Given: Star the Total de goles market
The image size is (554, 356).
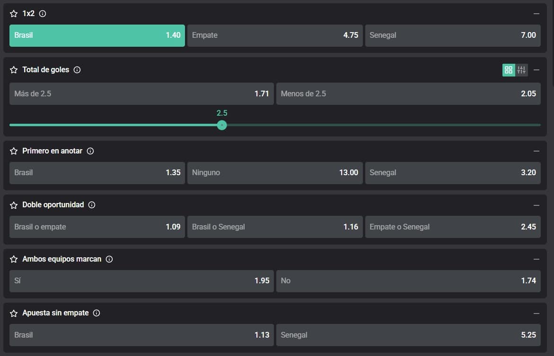Looking at the screenshot, I should point(14,70).
